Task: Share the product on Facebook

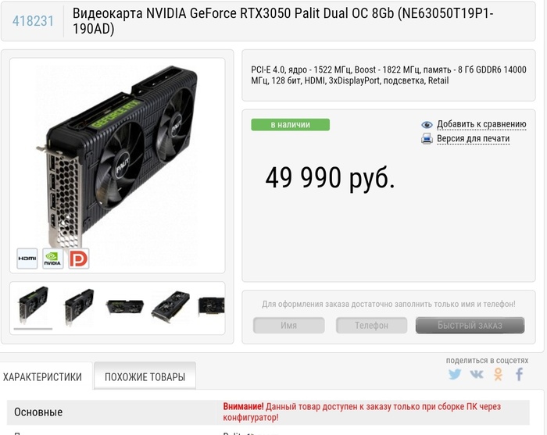Action: click(520, 374)
